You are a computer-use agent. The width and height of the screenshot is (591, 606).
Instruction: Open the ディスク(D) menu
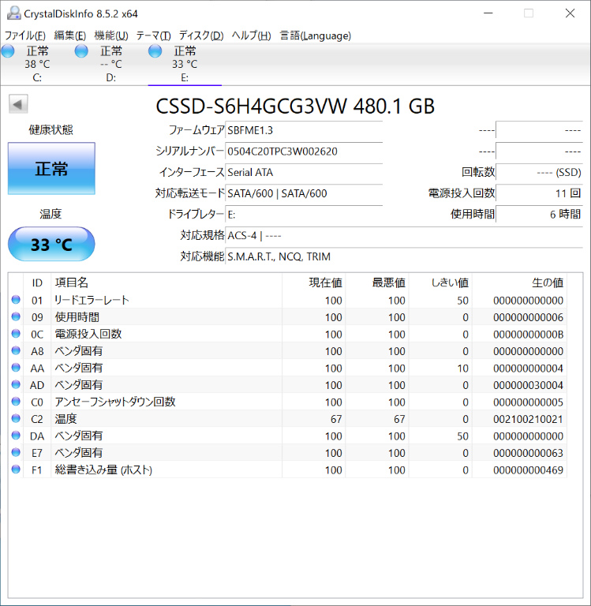coord(200,36)
